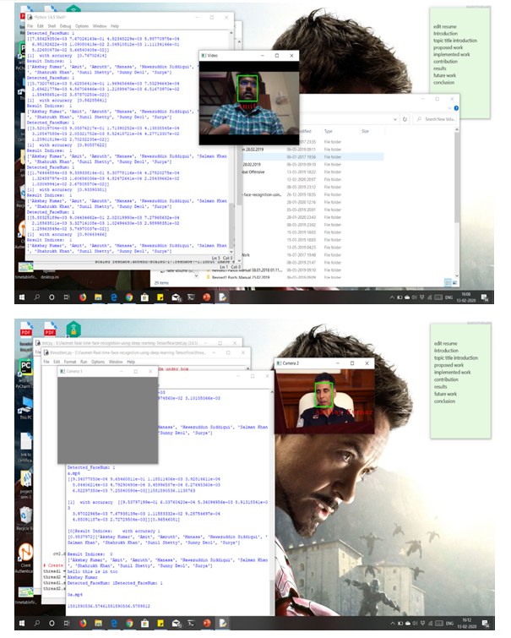Open PowerPoint in the upper screenshot's taskbar
The image size is (511, 638).
coord(207,297)
